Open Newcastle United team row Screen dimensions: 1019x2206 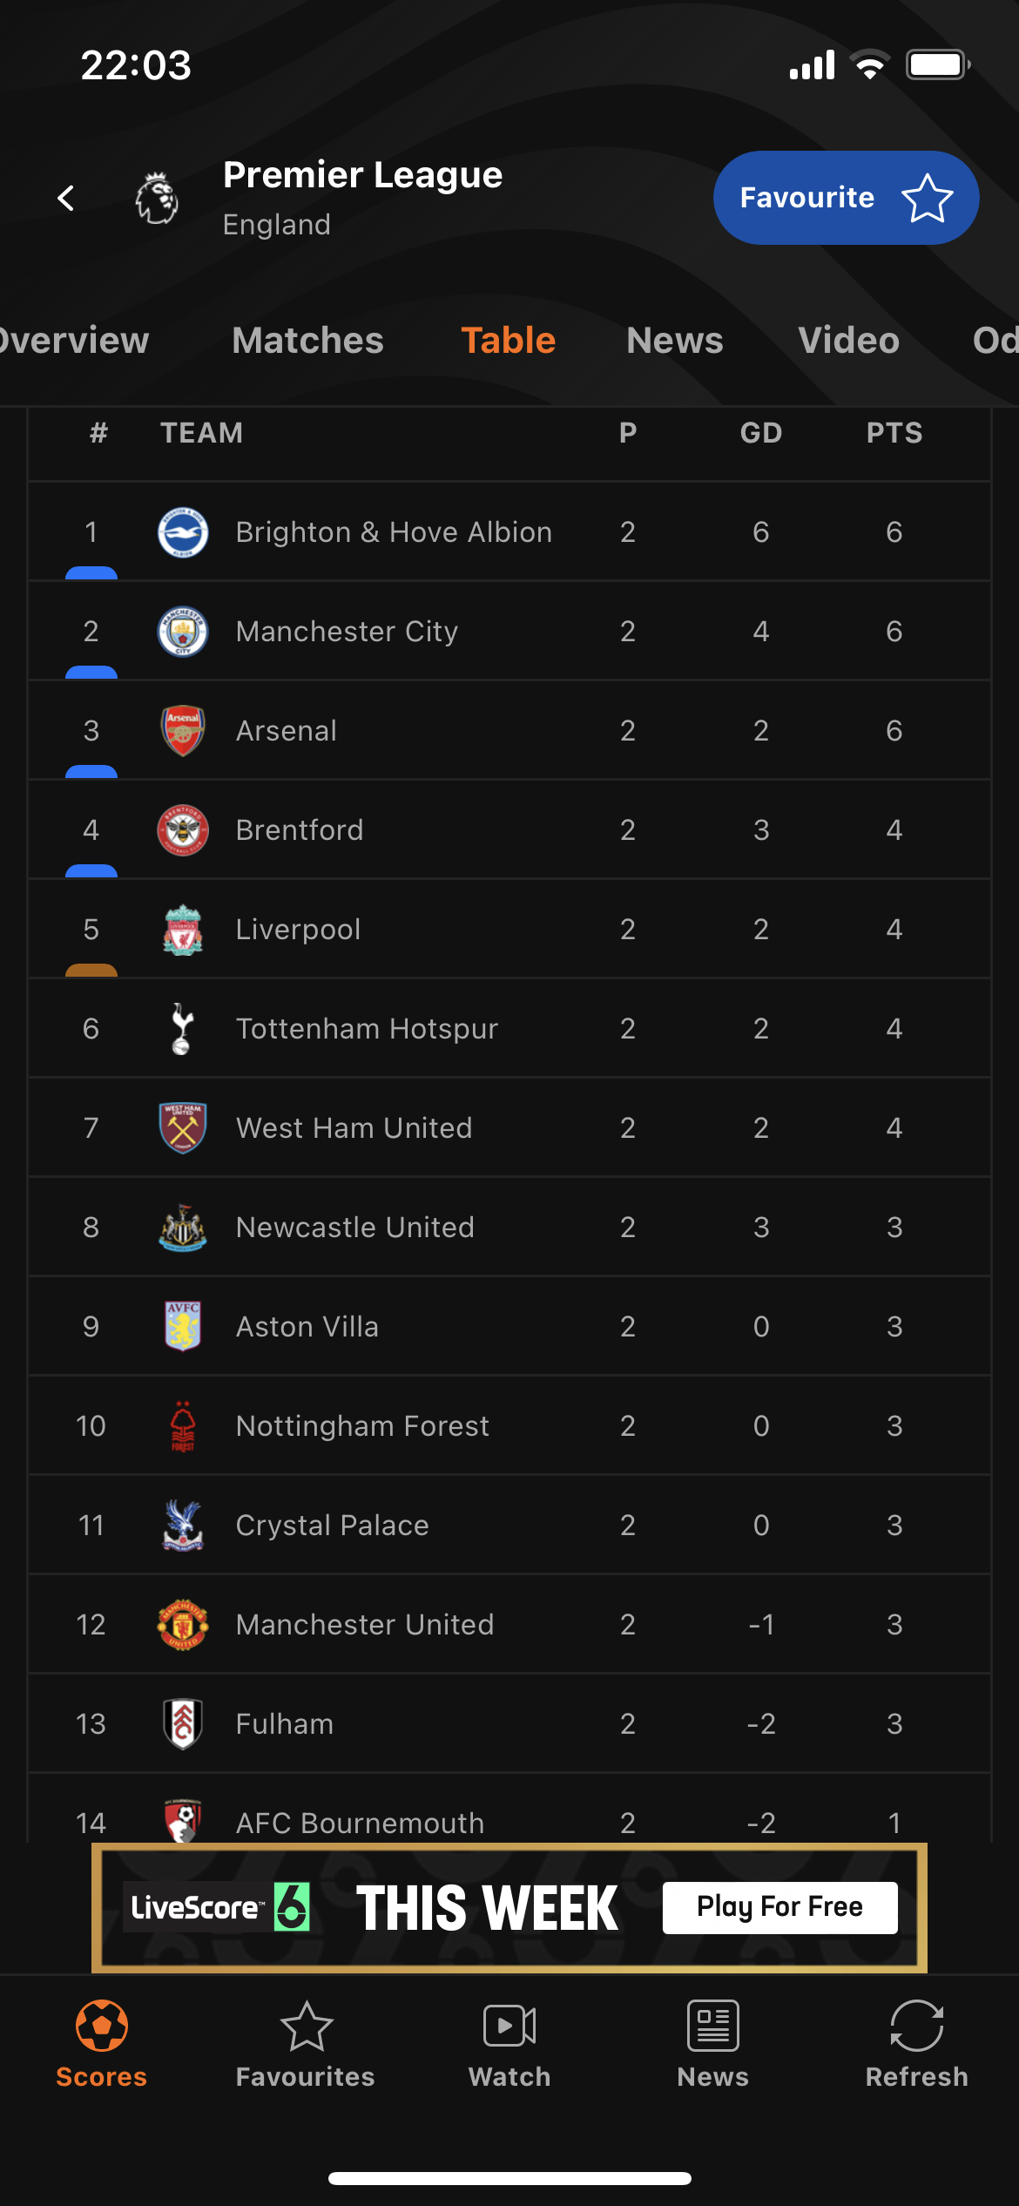(x=509, y=1227)
